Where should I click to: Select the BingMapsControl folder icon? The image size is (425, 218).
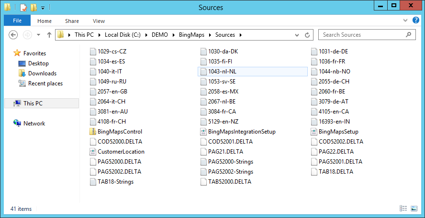tap(93, 132)
